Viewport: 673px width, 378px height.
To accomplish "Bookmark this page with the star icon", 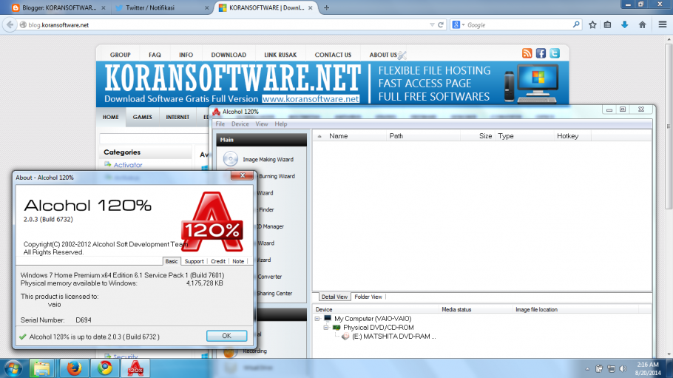I will [x=592, y=25].
